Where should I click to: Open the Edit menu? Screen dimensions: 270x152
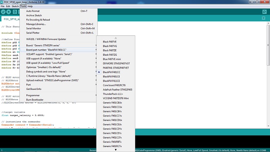pos(8,6)
